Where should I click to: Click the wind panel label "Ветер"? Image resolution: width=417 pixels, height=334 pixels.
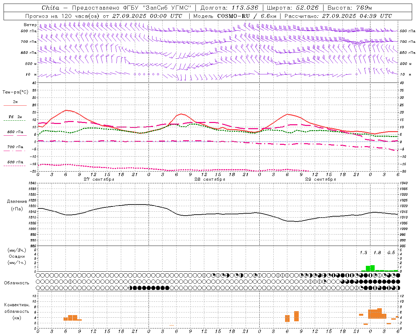30,25
